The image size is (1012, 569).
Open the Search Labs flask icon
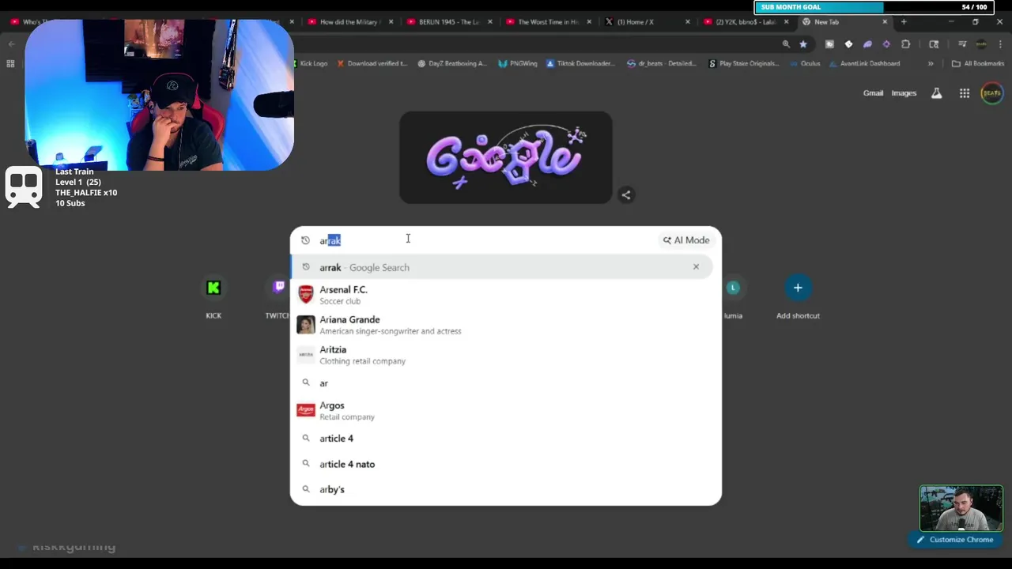point(936,93)
